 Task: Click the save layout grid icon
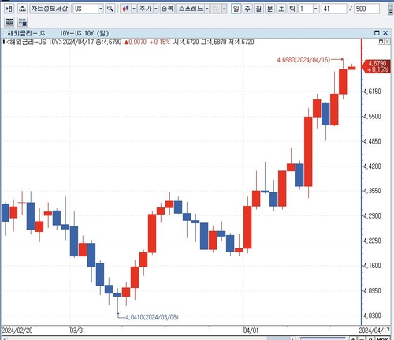pos(23,22)
